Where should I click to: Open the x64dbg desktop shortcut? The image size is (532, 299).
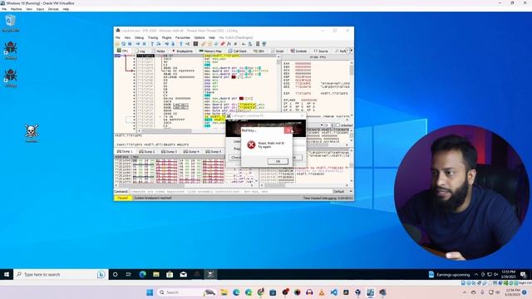coord(11,78)
